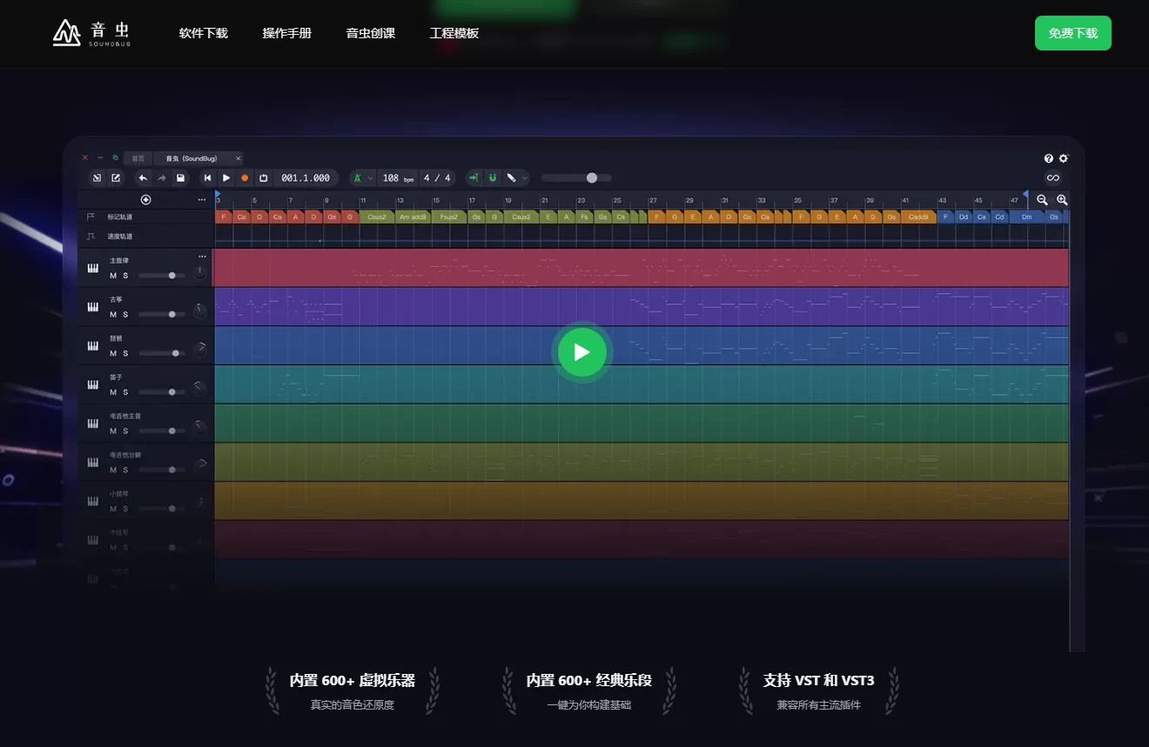1149x747 pixels.
Task: Click the add track plus icon
Action: point(145,199)
